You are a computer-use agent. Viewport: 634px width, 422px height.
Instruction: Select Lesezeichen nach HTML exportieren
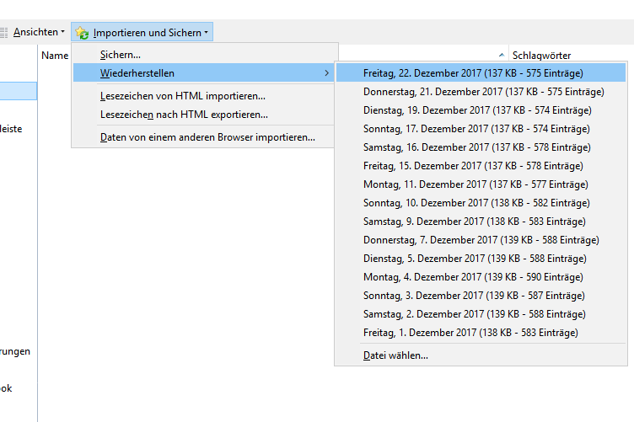point(184,115)
